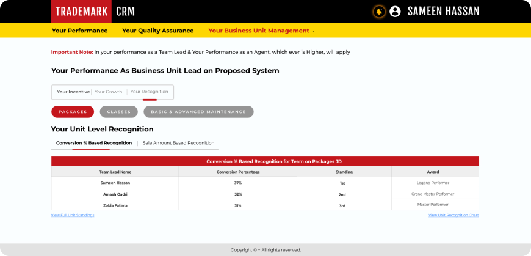Click the Conversion Percentage column header
Viewport: 531px width, 256px height.
click(237, 172)
